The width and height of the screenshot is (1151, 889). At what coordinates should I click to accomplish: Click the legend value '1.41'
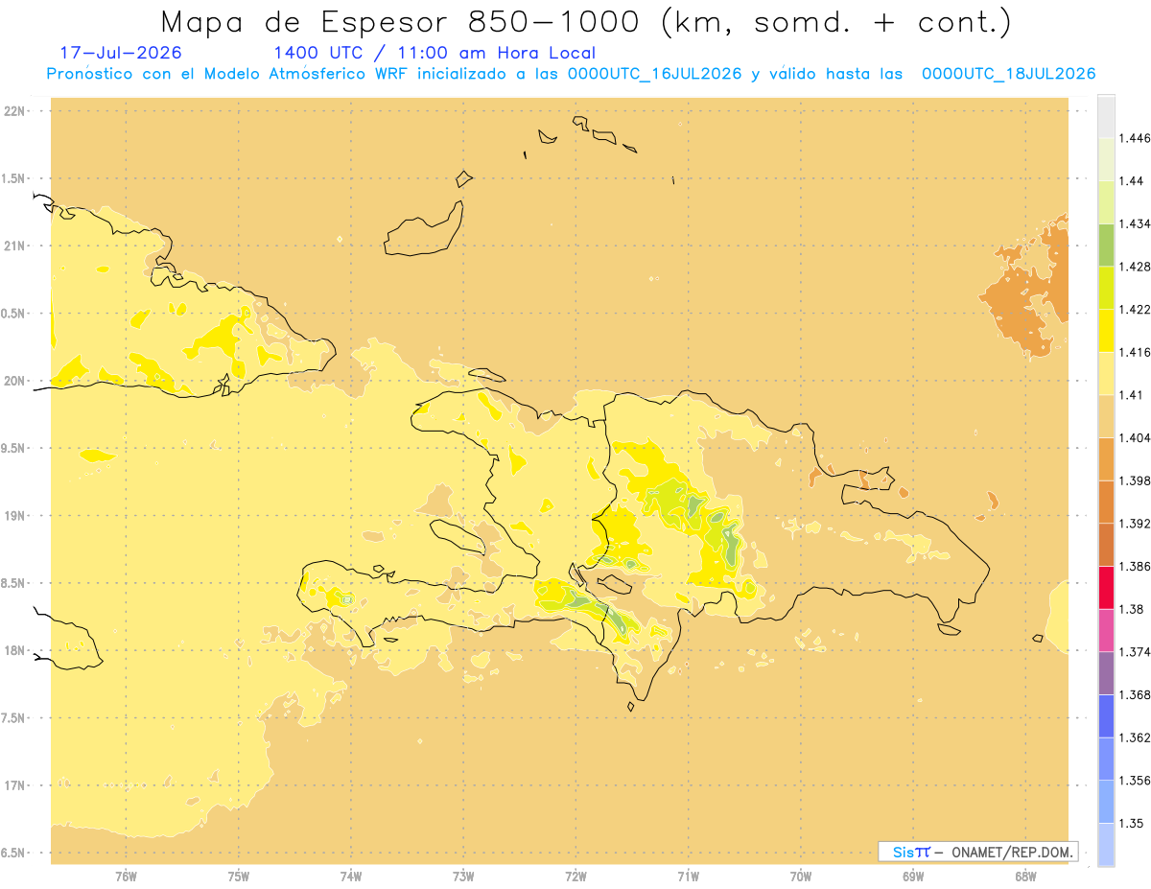(1132, 394)
